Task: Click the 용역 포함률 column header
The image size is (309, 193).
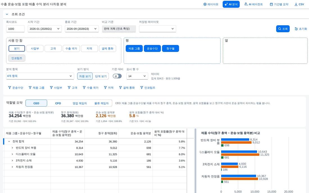Action: click(169, 133)
